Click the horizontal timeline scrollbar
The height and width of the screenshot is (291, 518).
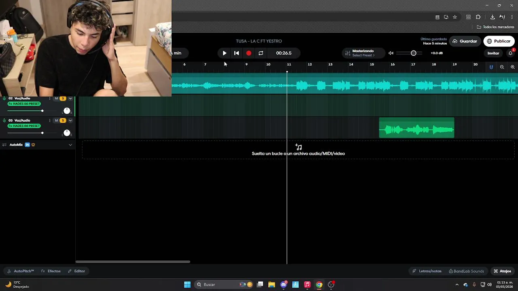(x=133, y=262)
